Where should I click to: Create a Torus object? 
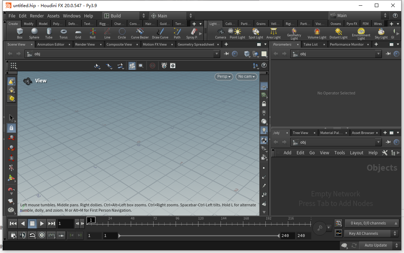tap(63, 33)
